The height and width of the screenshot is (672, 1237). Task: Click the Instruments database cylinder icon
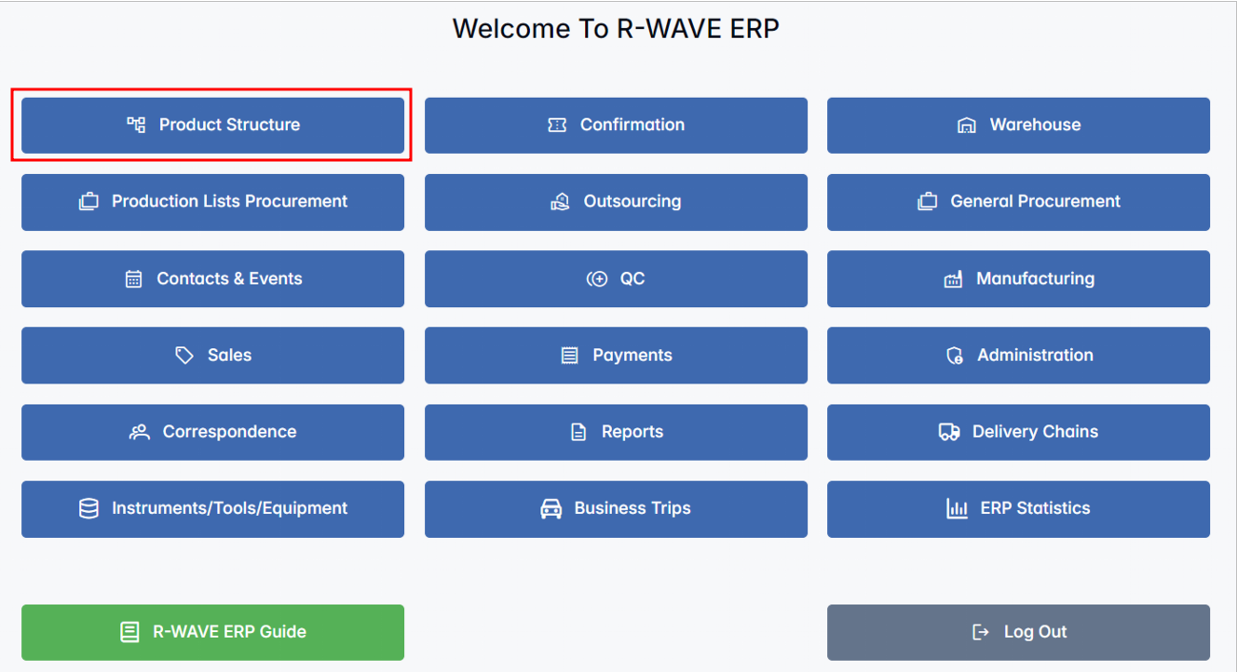[88, 508]
